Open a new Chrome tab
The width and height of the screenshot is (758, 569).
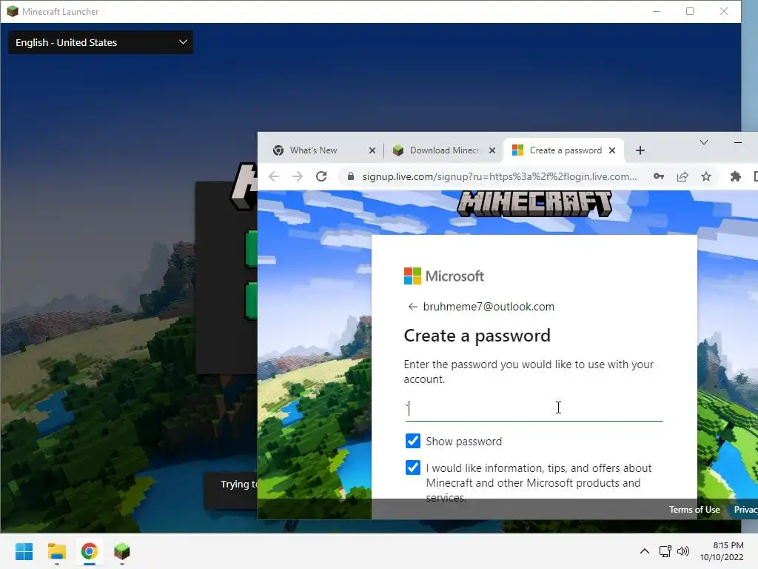click(640, 150)
